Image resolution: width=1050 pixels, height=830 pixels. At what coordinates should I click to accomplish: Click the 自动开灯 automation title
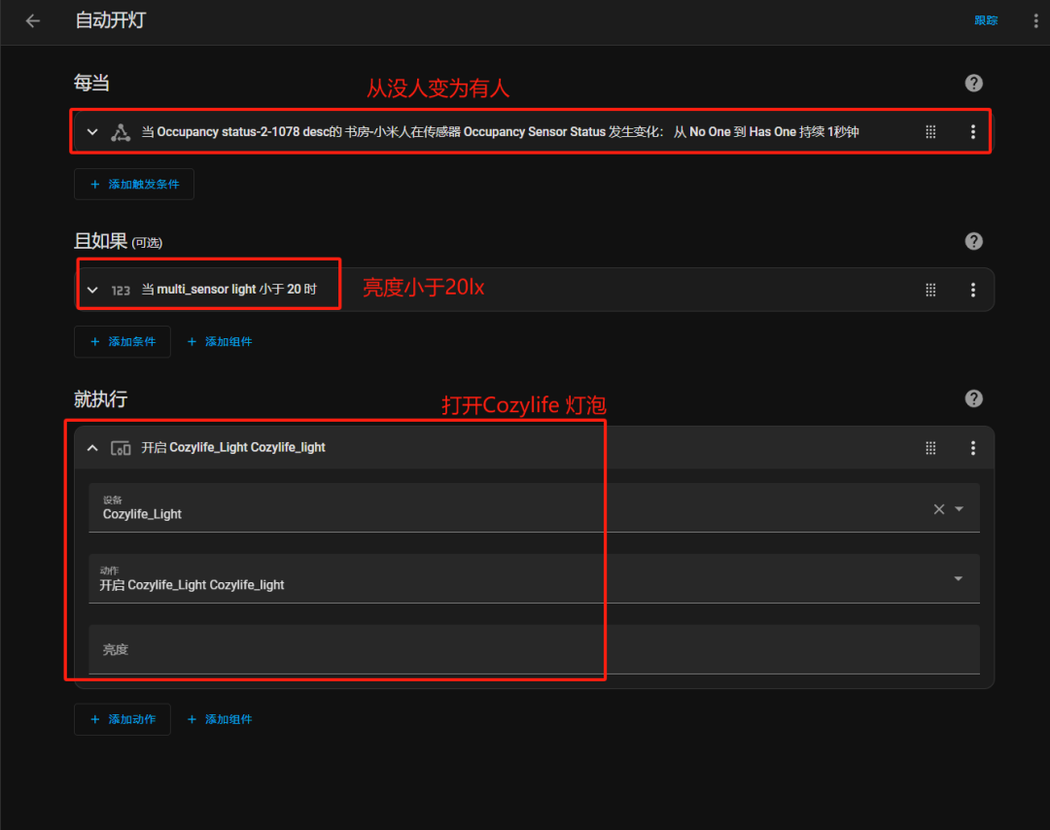click(111, 20)
